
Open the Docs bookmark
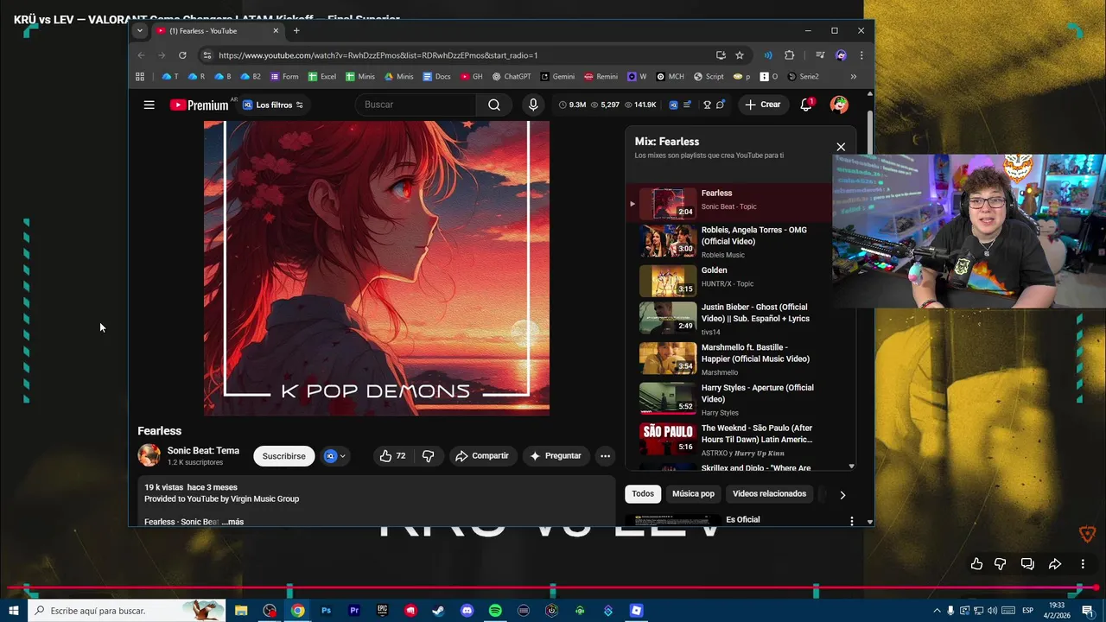click(x=436, y=76)
